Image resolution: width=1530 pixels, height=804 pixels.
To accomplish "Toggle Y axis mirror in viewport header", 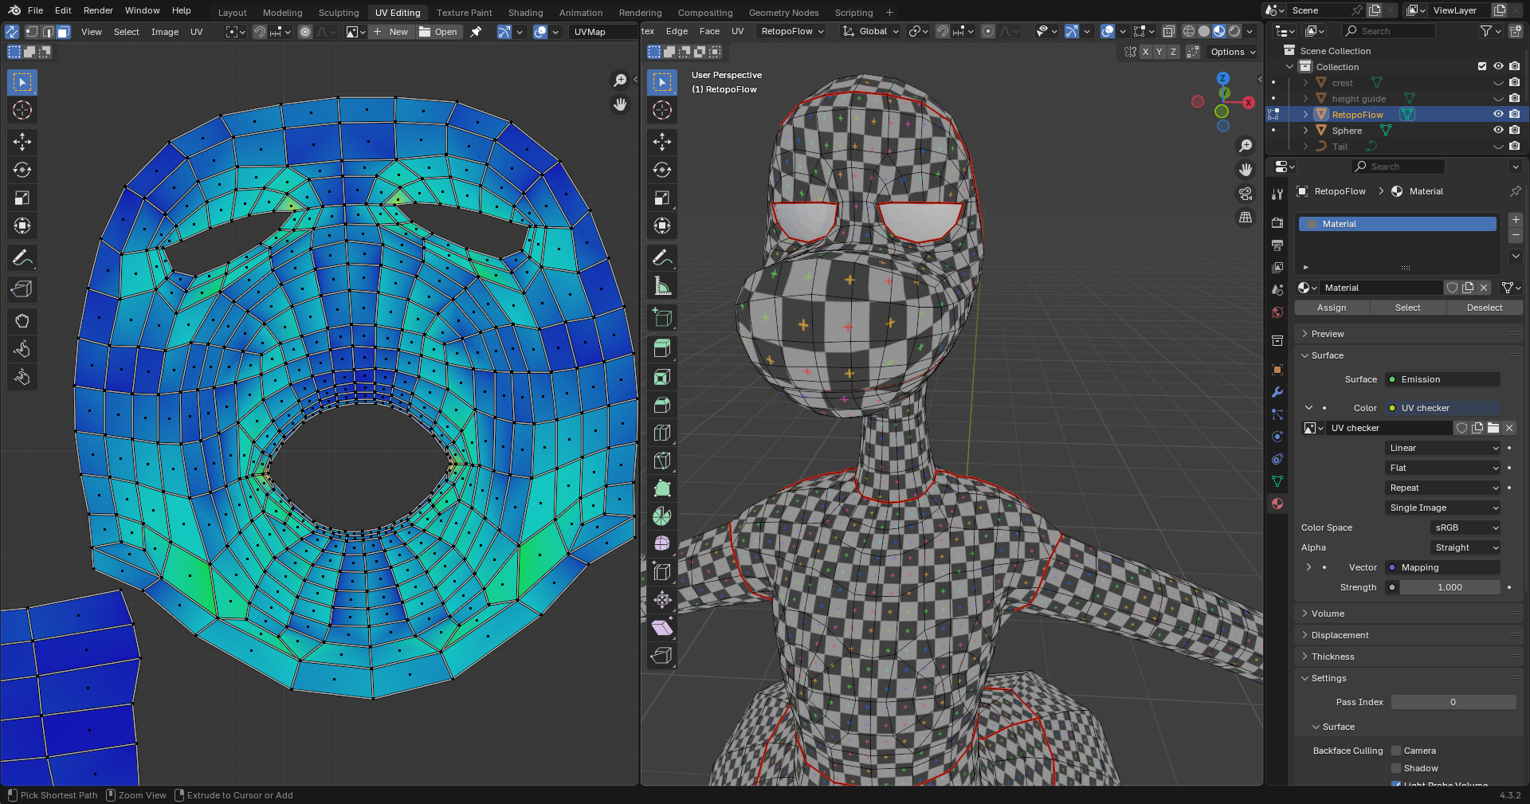I will (1159, 52).
